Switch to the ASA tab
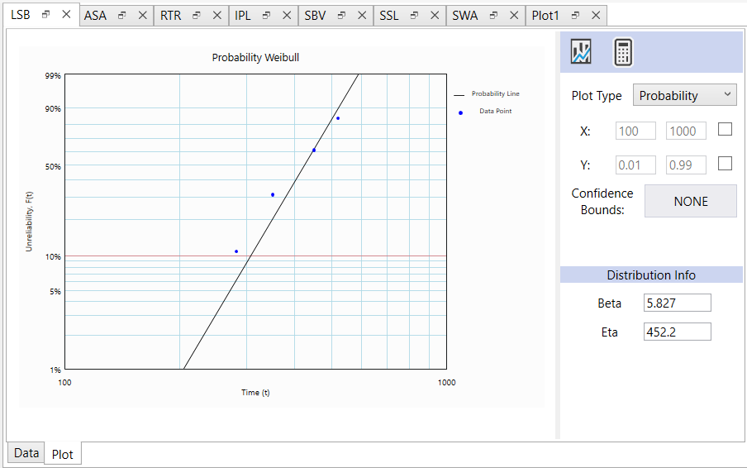 (95, 15)
